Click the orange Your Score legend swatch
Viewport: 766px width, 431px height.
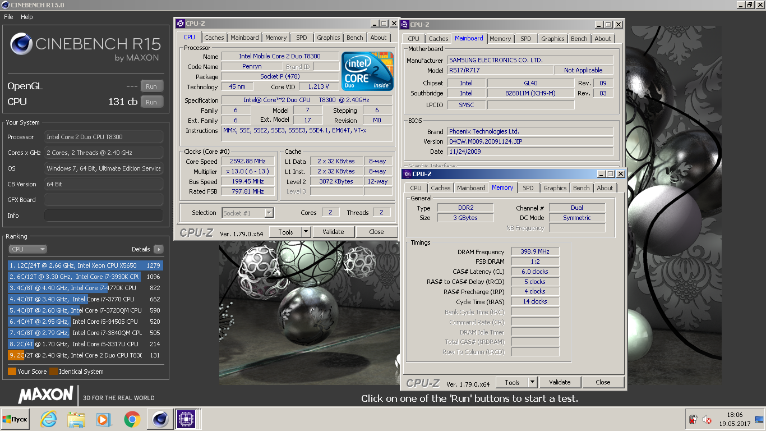coord(12,372)
